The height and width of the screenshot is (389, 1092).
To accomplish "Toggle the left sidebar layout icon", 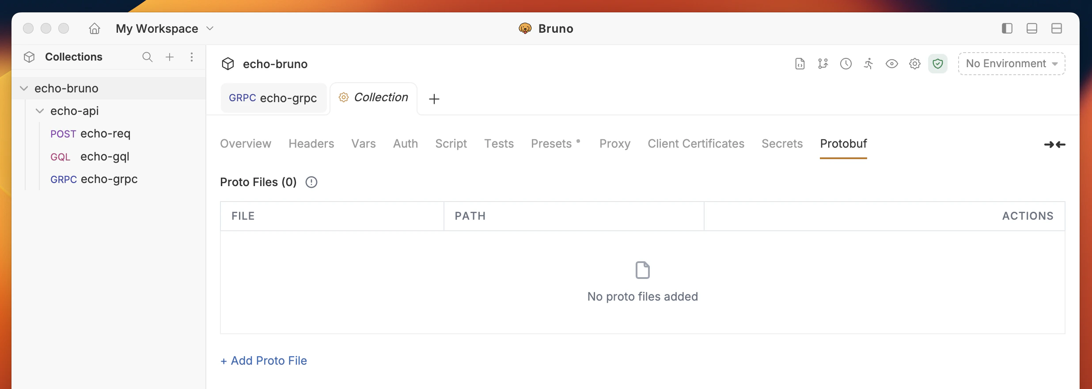I will [1007, 28].
